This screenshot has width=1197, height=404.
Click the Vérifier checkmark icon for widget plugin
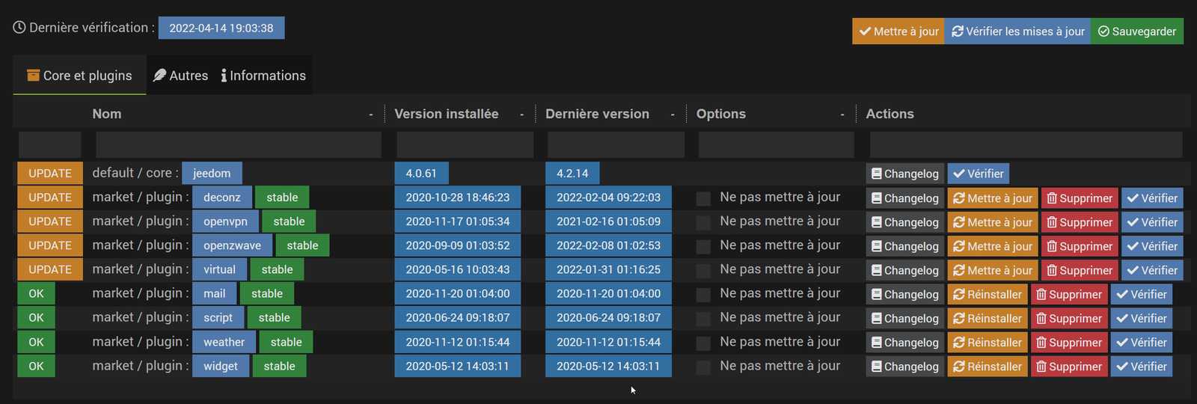(1121, 367)
